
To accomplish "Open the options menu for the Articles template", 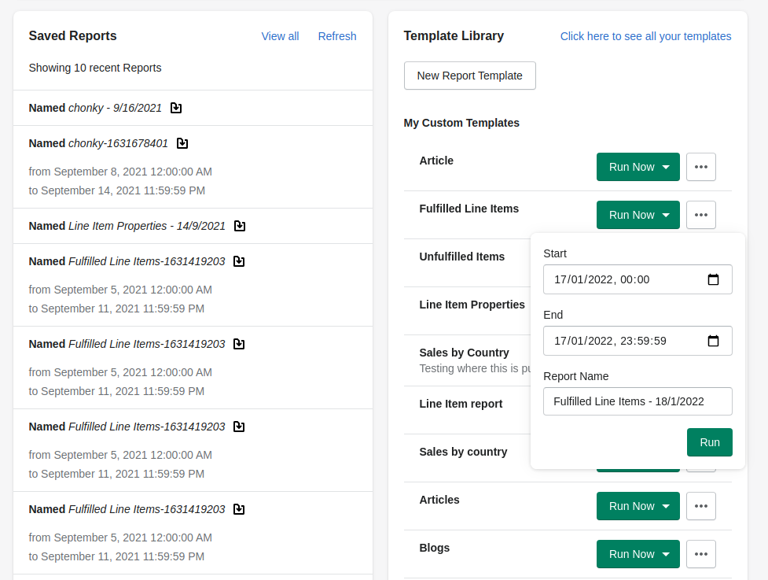I will (700, 506).
